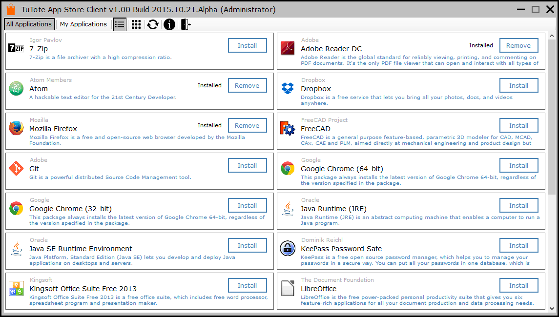
Task: Select the Git title text
Action: (34, 169)
